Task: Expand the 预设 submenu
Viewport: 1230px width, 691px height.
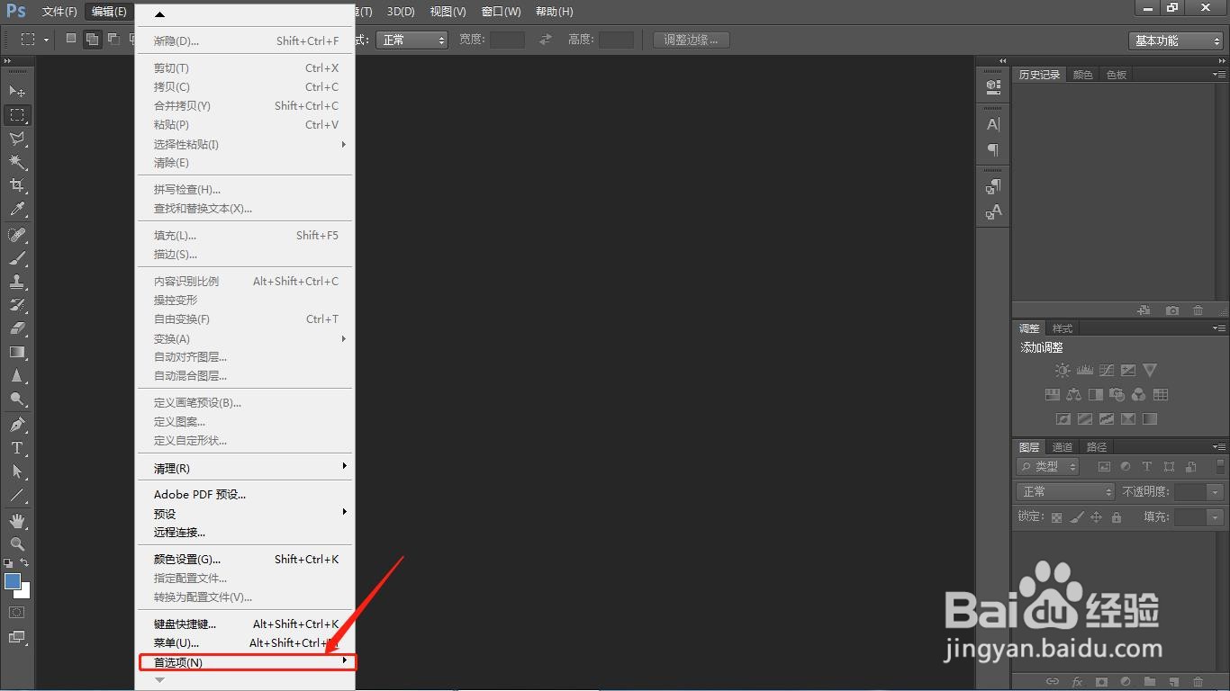Action: 245,513
